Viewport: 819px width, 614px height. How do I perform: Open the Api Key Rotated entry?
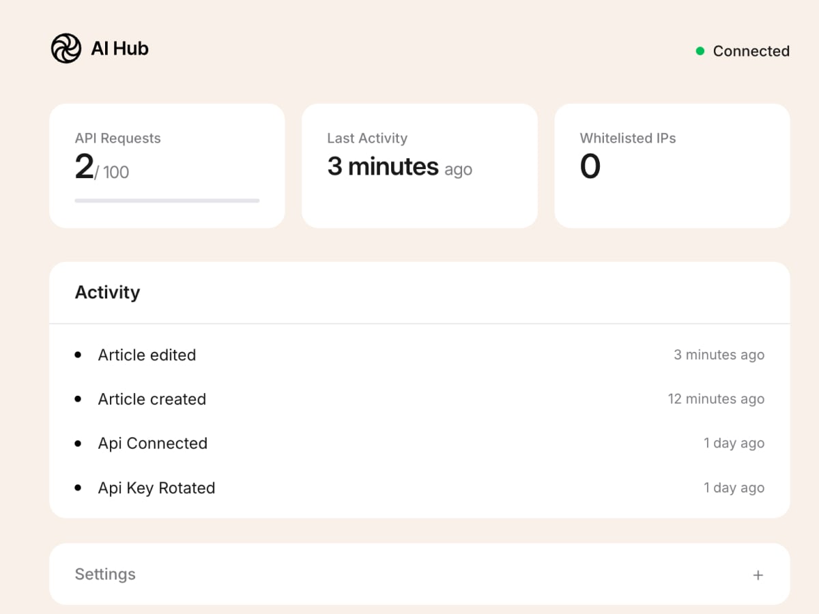[x=156, y=488]
